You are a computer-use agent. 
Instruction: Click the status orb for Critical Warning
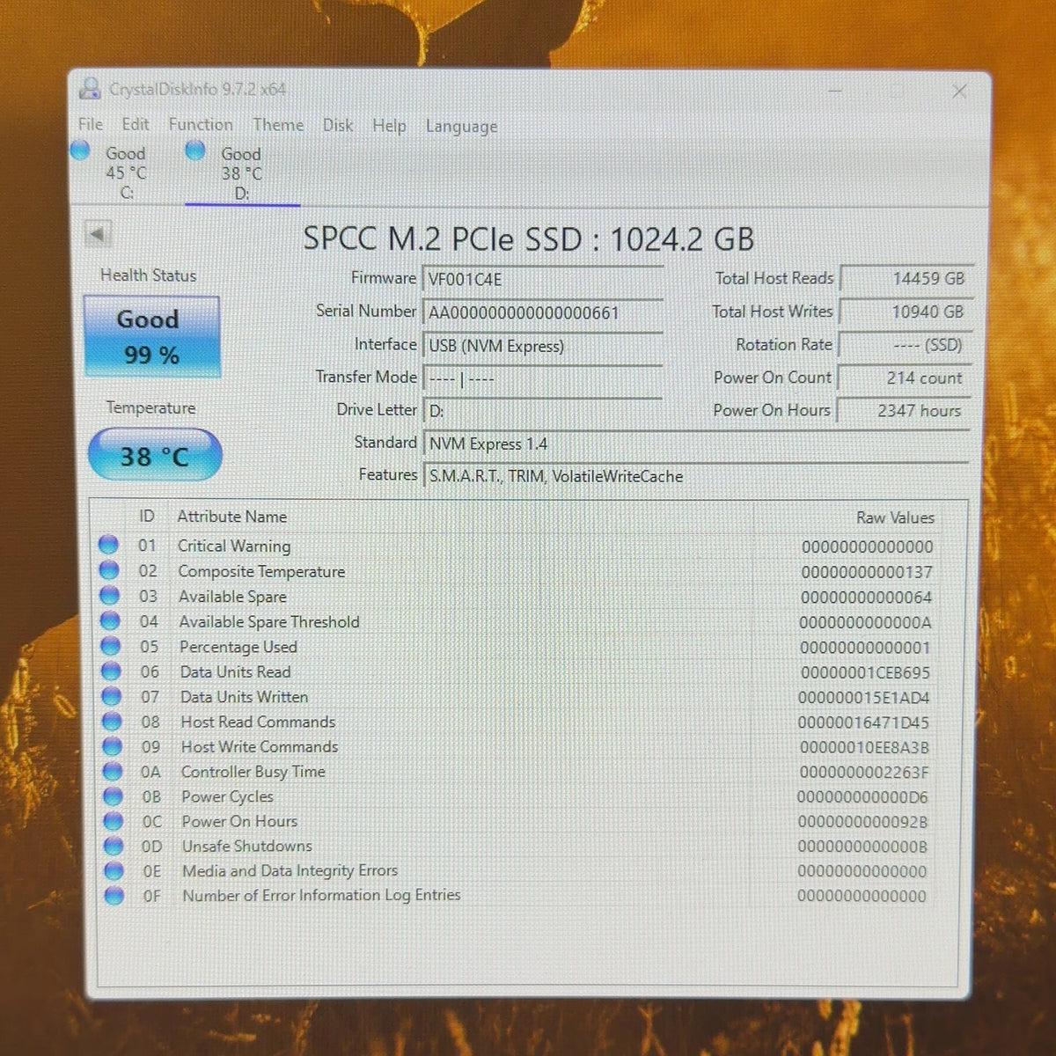[108, 545]
